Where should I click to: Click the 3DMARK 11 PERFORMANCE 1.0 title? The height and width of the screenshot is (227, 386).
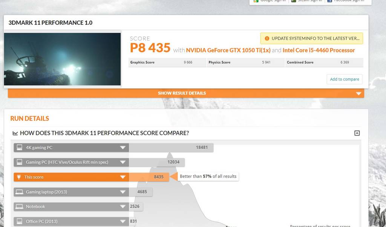tap(51, 23)
